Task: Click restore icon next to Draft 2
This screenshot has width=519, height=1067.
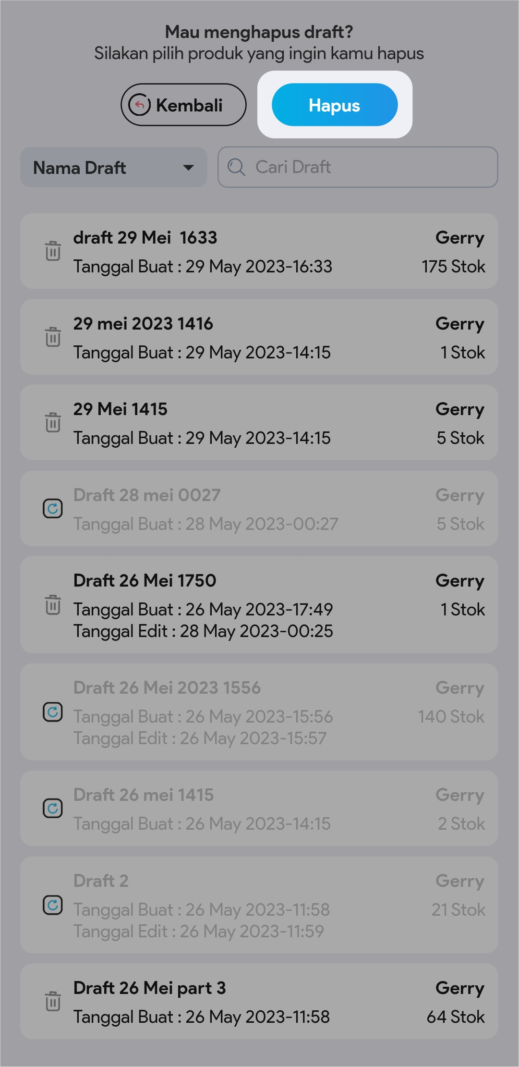Action: [53, 905]
